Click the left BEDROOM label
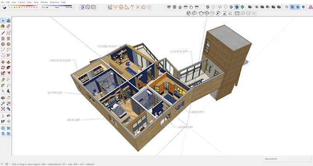 click(x=74, y=120)
